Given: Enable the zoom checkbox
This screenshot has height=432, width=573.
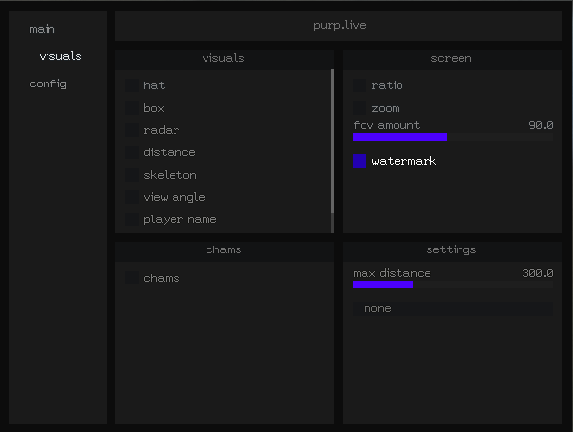Looking at the screenshot, I should pyautogui.click(x=360, y=108).
